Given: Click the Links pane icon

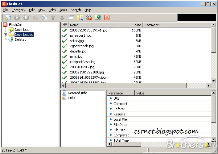Looking at the screenshot, I should point(64,98).
